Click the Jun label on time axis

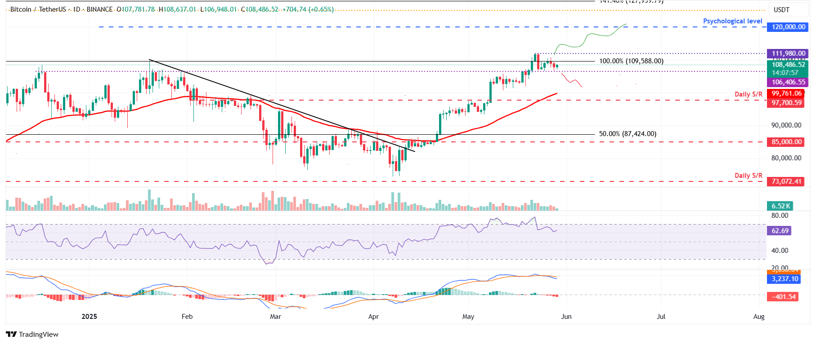[566, 317]
